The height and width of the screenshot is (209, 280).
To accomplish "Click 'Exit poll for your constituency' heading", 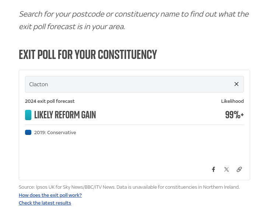I will 88,55.
